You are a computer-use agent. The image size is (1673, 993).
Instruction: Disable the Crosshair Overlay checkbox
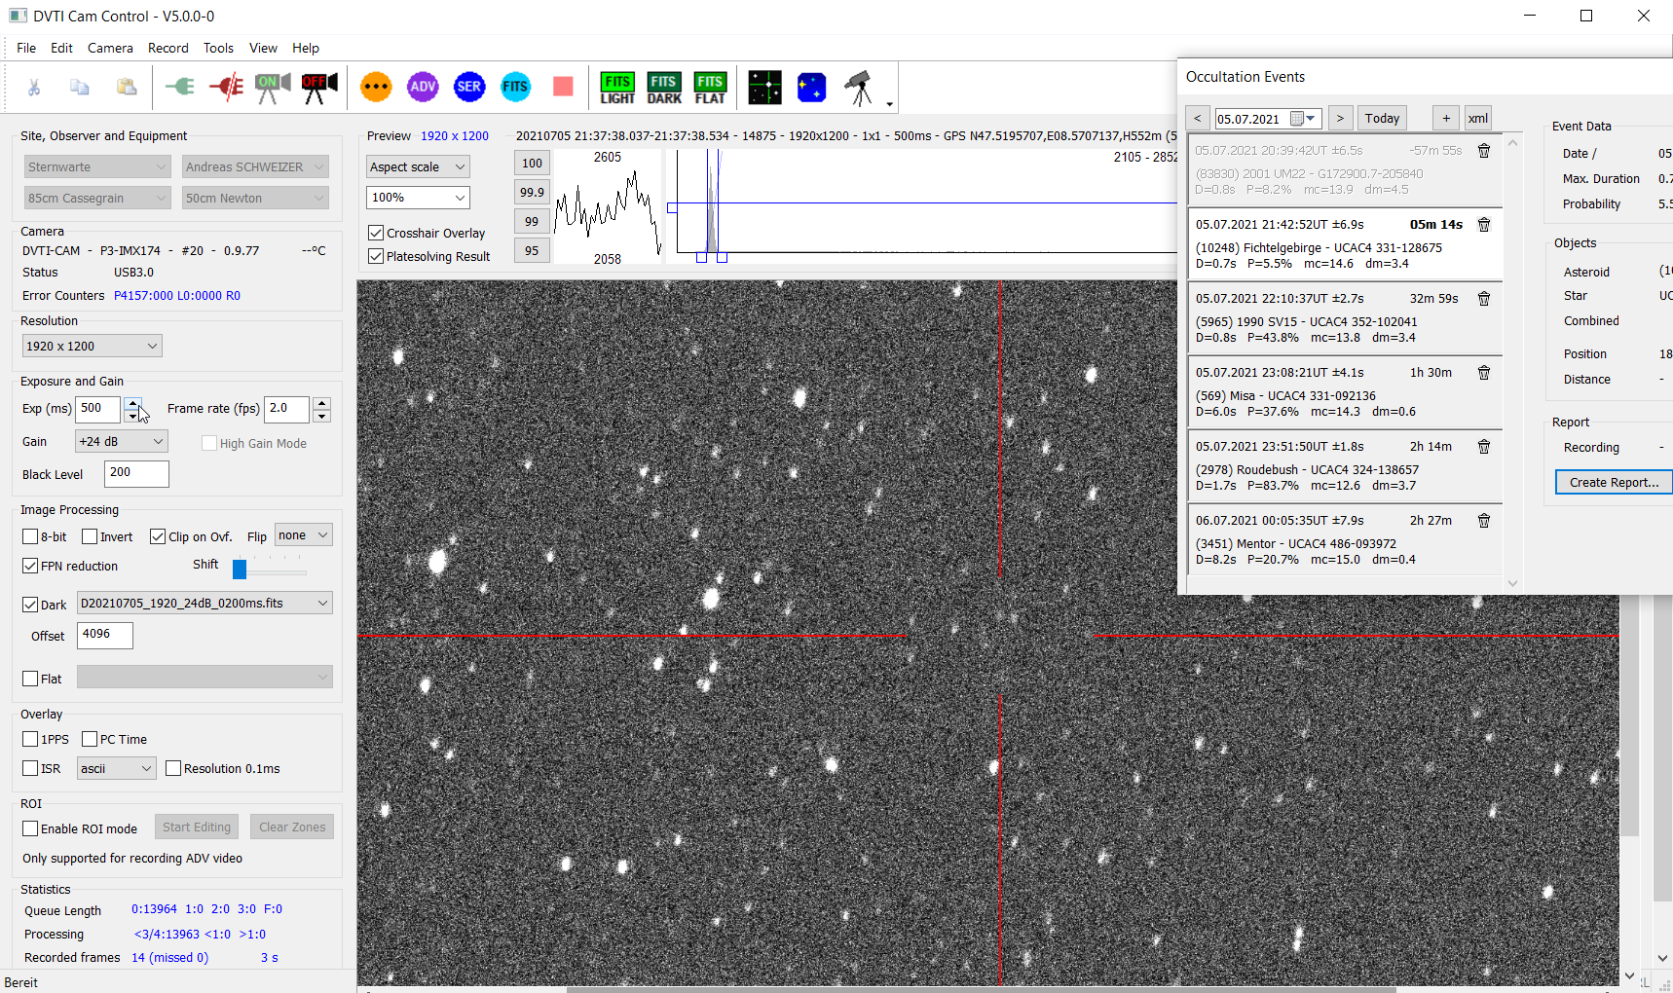click(x=376, y=234)
